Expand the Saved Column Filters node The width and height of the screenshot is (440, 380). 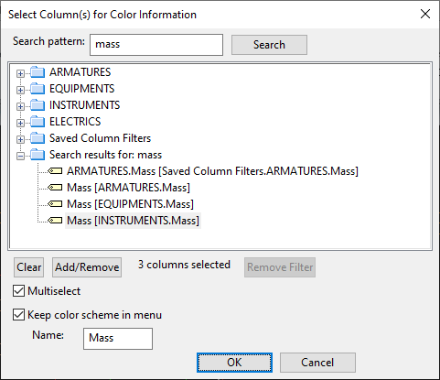(x=20, y=139)
